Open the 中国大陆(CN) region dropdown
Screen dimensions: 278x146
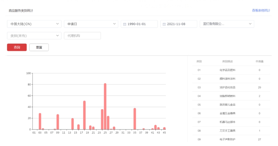point(34,24)
